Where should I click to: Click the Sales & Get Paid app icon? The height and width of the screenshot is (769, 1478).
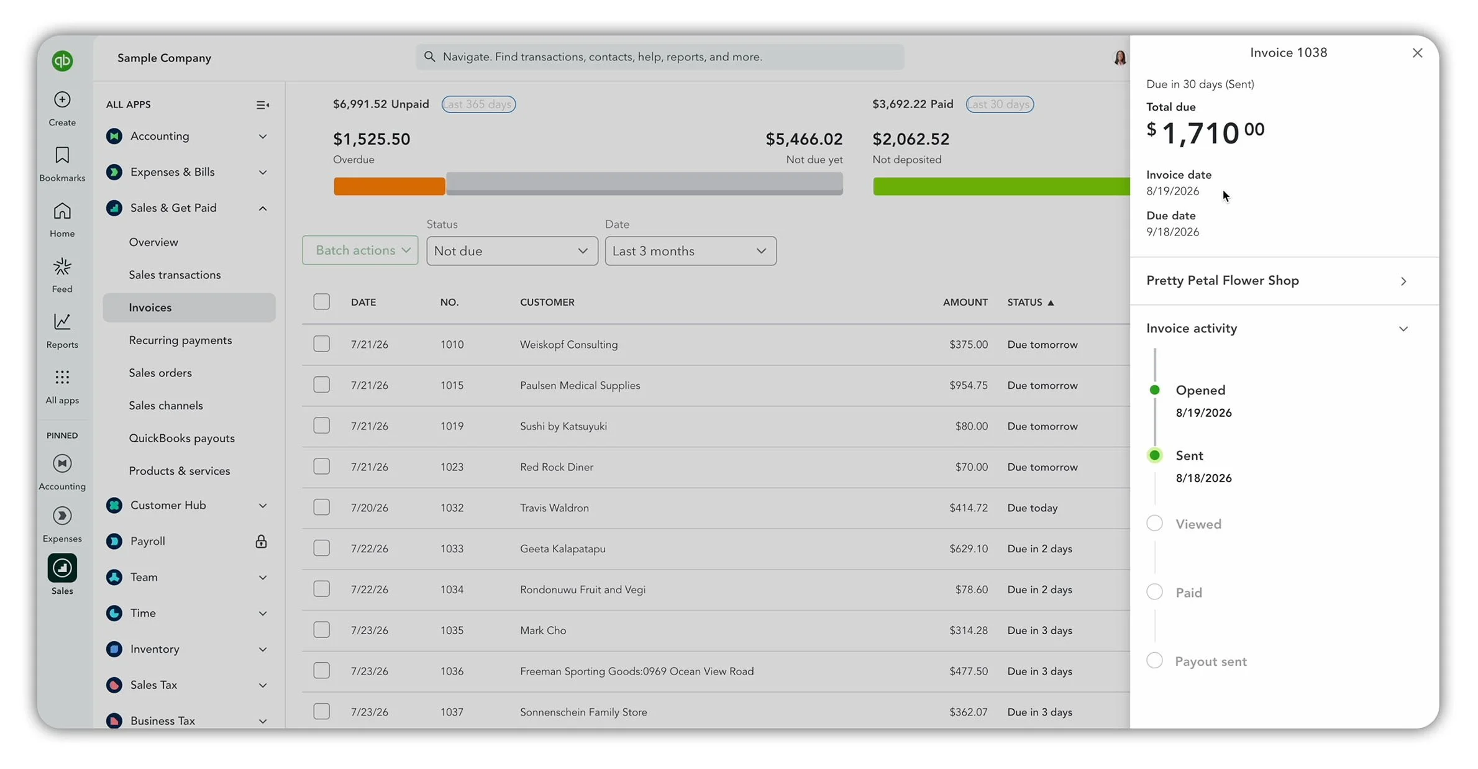point(114,208)
